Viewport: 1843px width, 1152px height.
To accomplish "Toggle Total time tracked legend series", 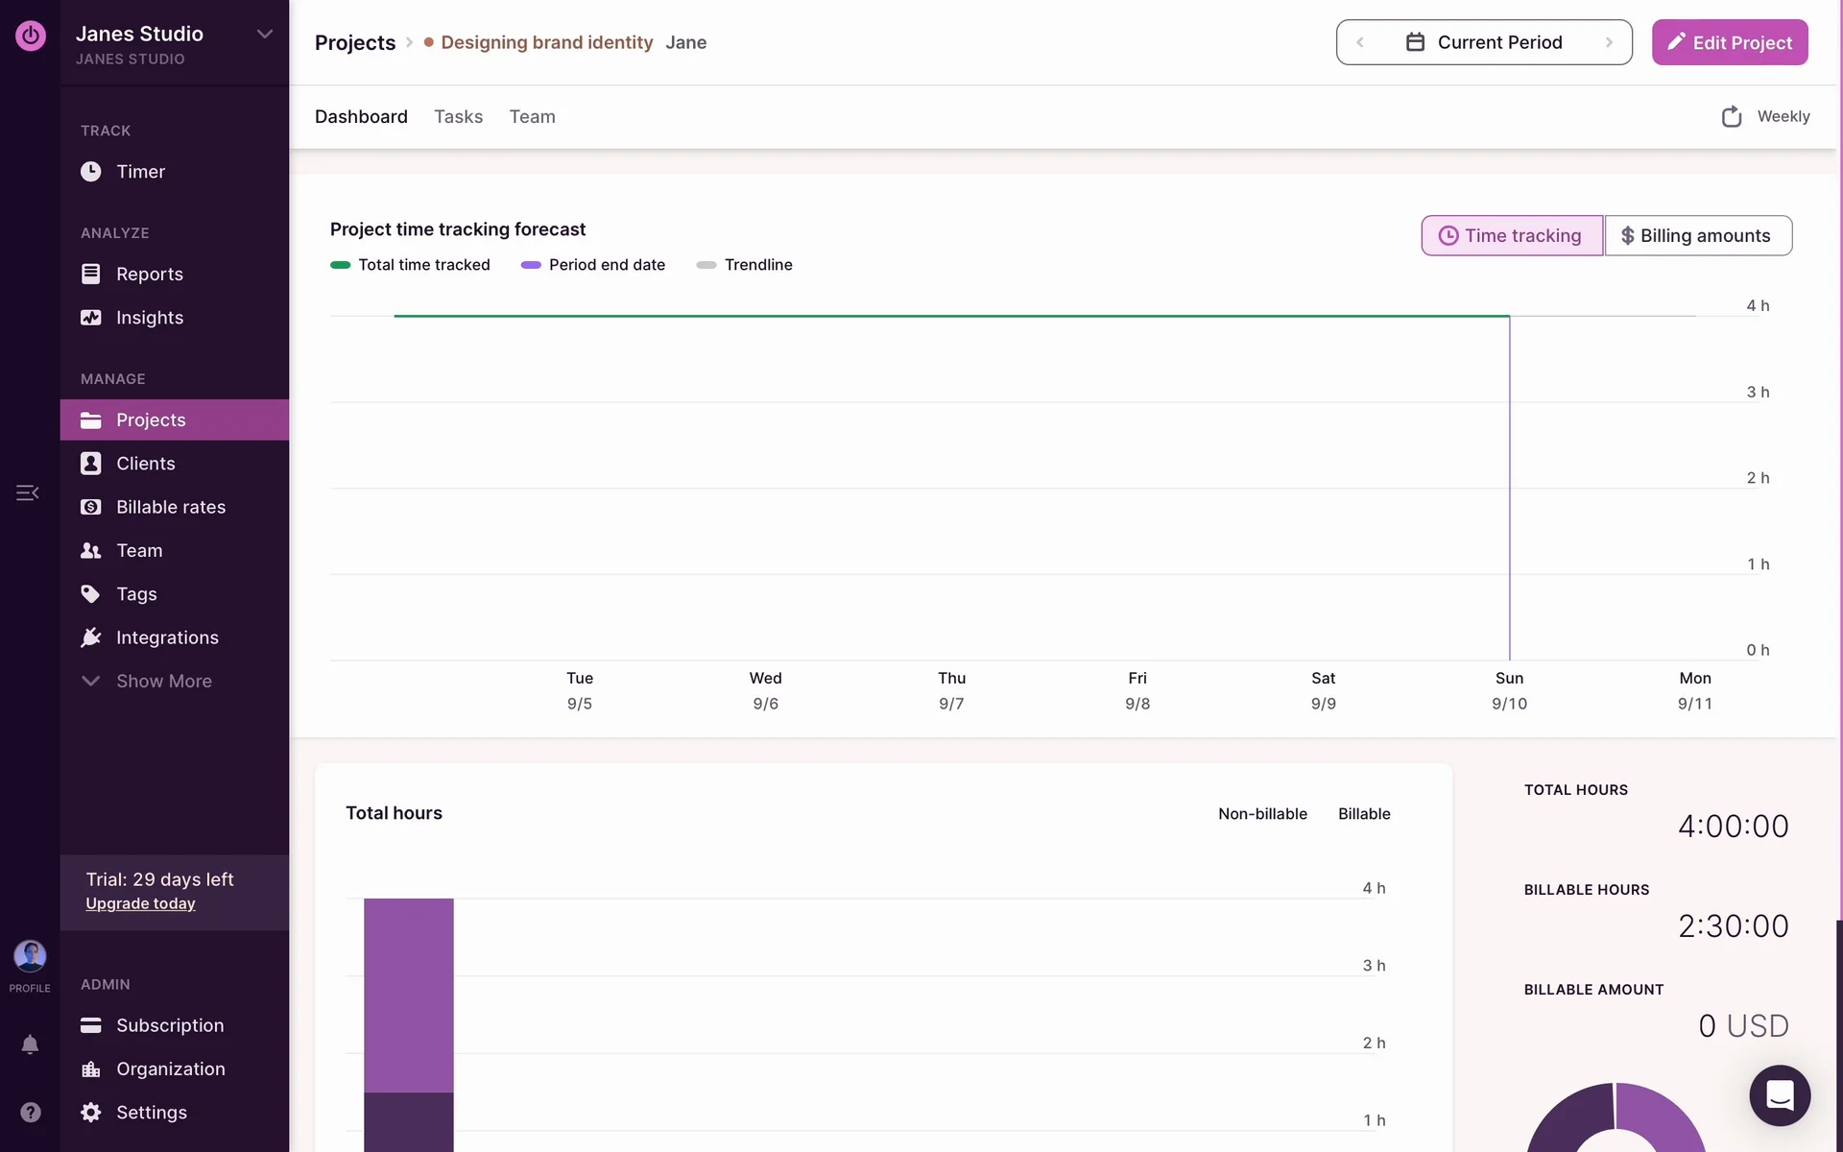I will click(410, 265).
